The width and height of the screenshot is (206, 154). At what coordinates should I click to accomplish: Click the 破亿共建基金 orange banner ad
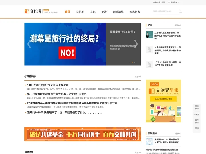(x=82, y=134)
